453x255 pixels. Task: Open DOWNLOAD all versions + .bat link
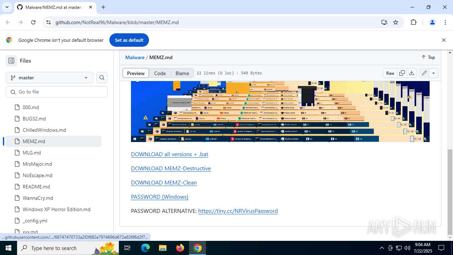pyautogui.click(x=170, y=154)
